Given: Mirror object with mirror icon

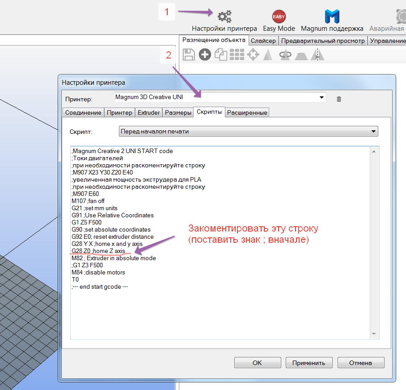Looking at the screenshot, I should click(317, 54).
